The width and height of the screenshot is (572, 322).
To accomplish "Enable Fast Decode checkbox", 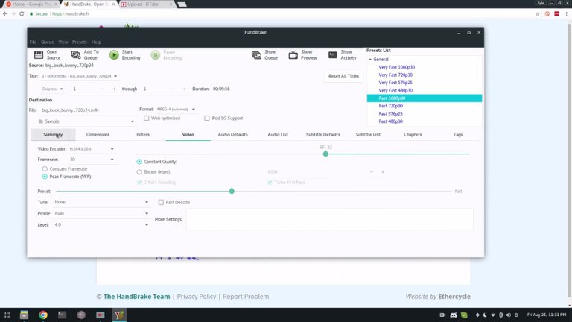I will [x=161, y=202].
